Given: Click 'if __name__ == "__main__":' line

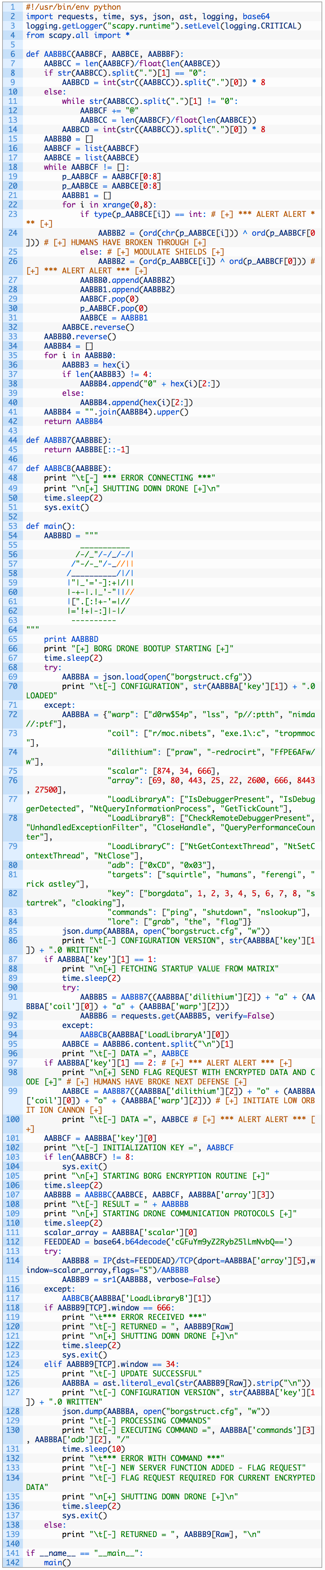Looking at the screenshot, I should click(x=84, y=1553).
